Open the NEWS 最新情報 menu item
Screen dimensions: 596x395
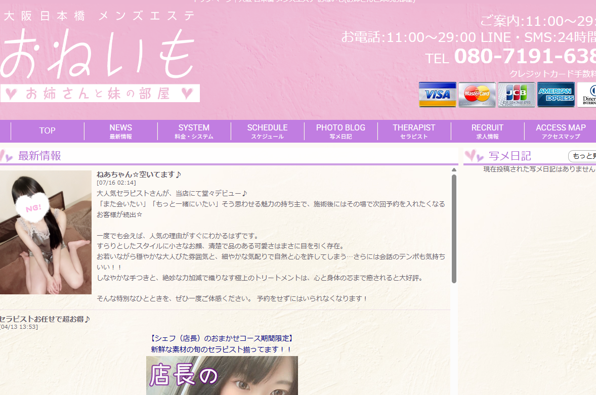point(121,131)
